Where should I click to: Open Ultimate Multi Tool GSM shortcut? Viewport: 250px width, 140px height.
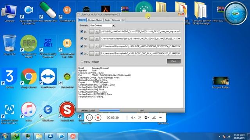click(x=67, y=47)
